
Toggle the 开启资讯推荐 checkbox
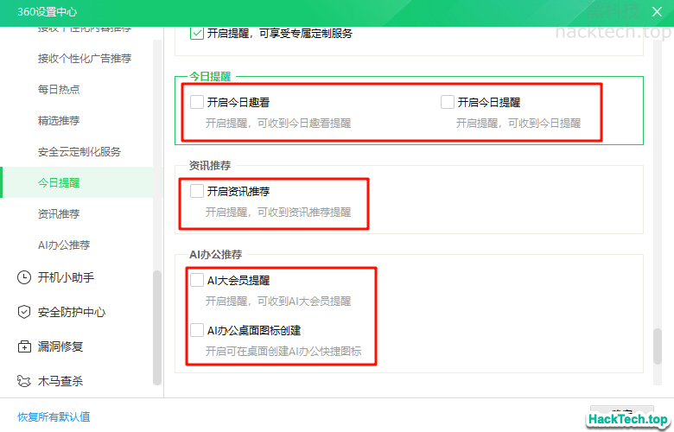197,191
